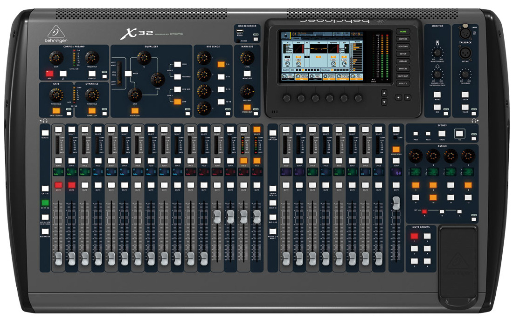Viewport: 513px width, 326px height.
Task: Push the EQ Mode button
Action: tap(128, 74)
